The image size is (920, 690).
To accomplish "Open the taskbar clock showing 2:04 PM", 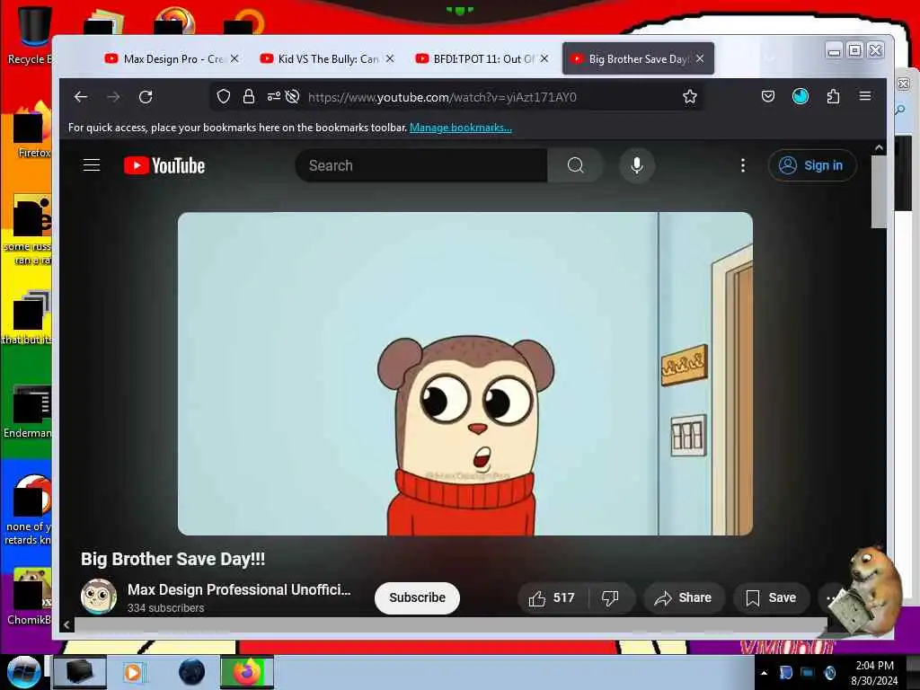I will pos(874,673).
